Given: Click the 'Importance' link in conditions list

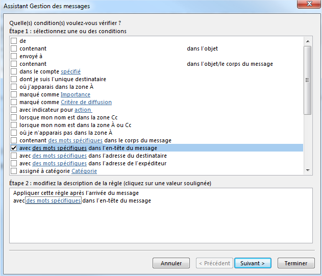Looking at the screenshot, I should [x=75, y=94].
